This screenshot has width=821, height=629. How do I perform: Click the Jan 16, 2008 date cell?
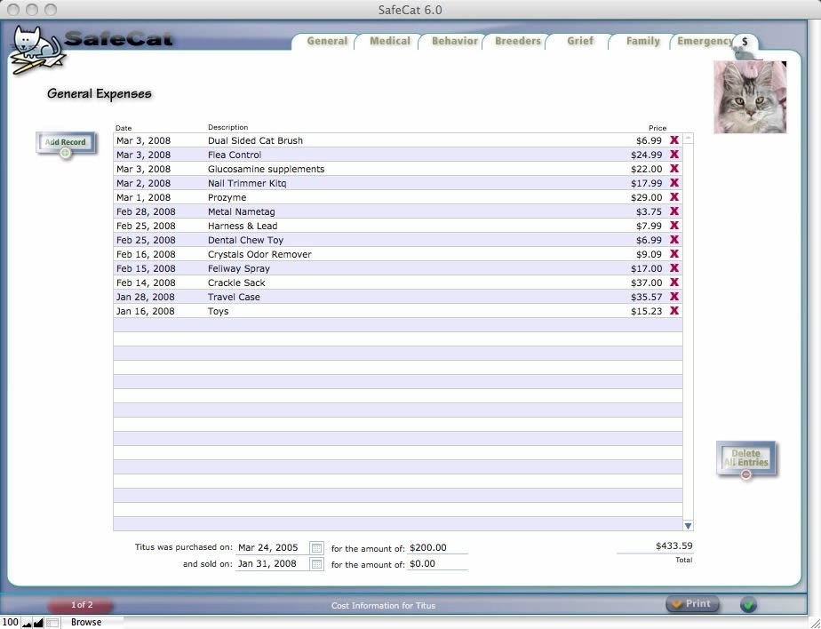[x=145, y=311]
